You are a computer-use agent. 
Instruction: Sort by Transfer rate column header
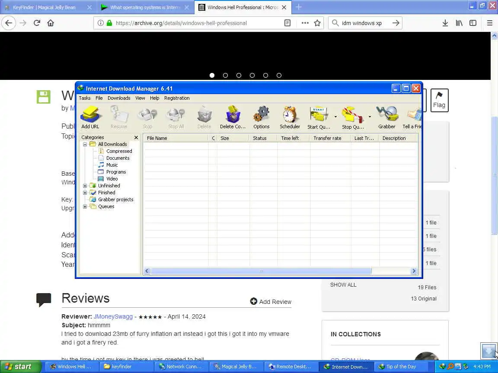pyautogui.click(x=330, y=138)
